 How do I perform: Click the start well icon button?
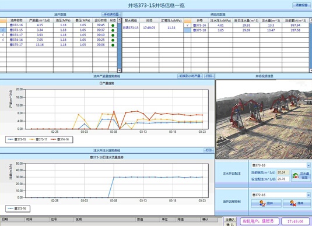267,203
